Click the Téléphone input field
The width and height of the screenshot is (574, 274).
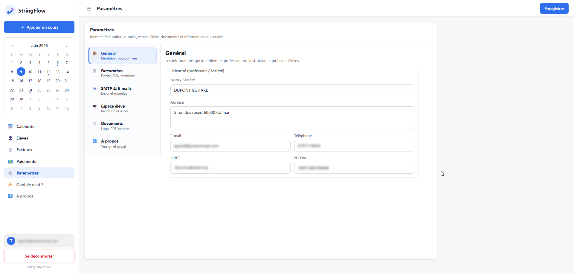pos(354,146)
